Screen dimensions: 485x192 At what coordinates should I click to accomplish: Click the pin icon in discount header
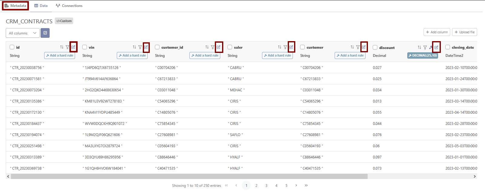pos(431,47)
